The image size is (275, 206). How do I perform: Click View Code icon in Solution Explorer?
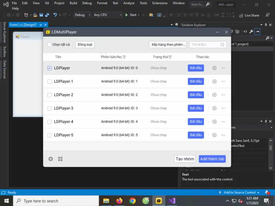click(245, 32)
